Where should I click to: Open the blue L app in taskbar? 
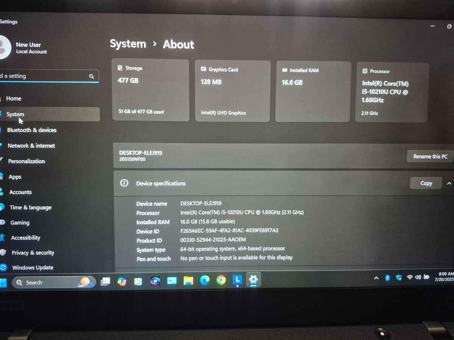click(237, 280)
